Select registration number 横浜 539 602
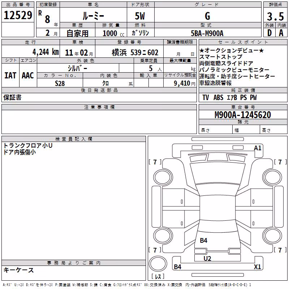289x289 pixels. pyautogui.click(x=135, y=52)
